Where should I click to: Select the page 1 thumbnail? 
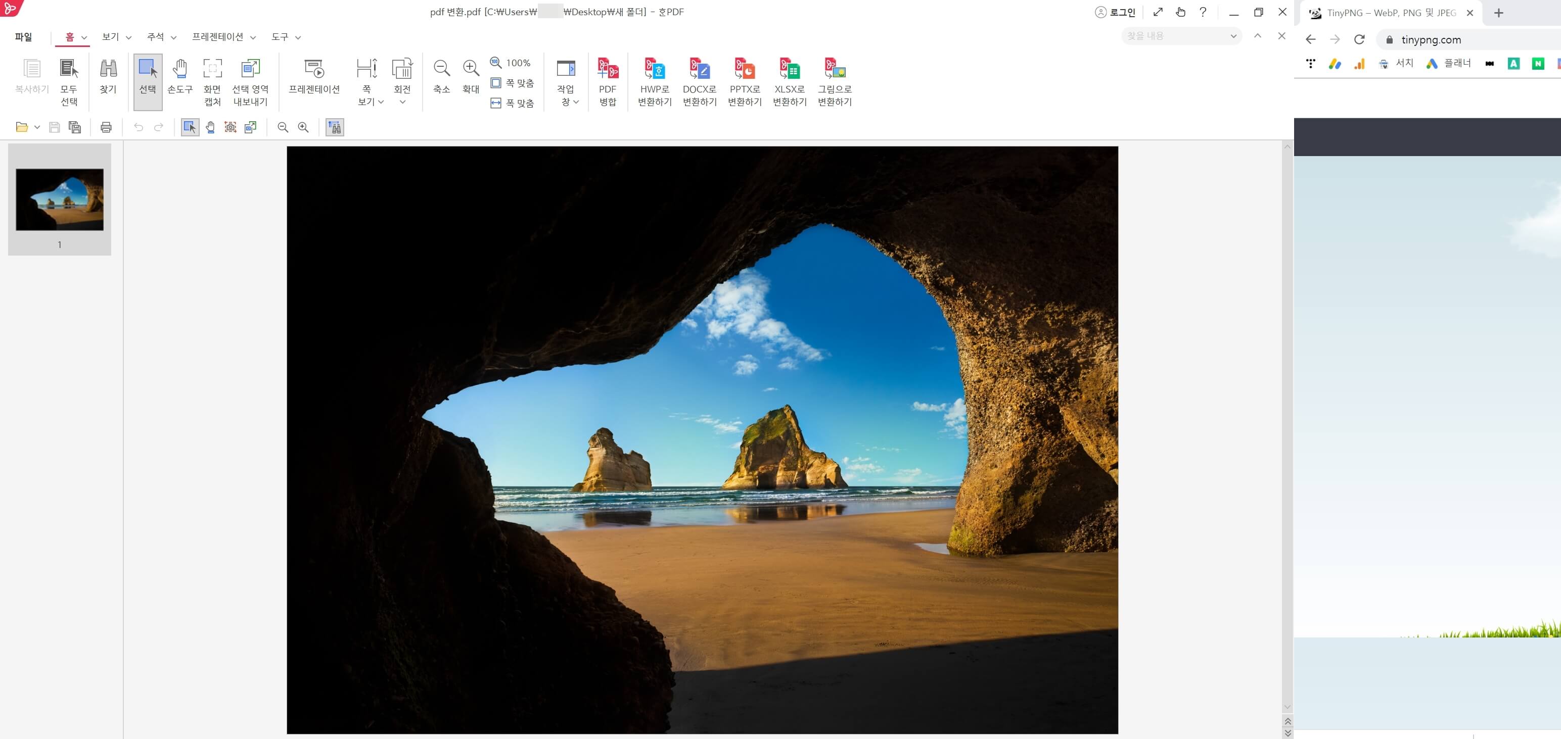59,200
